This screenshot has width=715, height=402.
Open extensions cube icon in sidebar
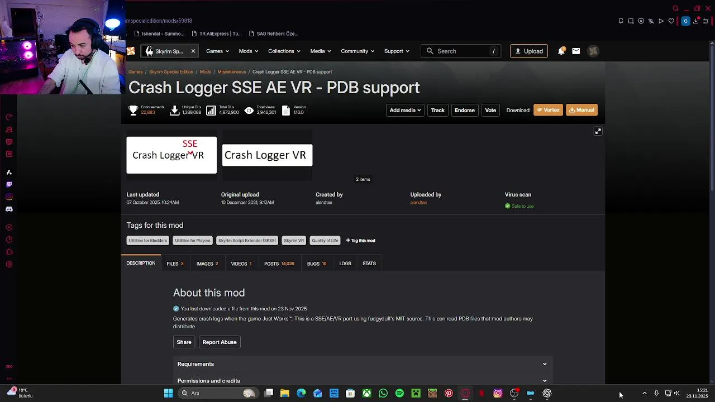pyautogui.click(x=9, y=252)
